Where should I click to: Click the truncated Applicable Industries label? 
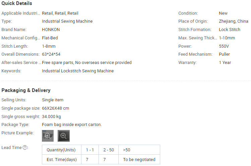point(21,13)
